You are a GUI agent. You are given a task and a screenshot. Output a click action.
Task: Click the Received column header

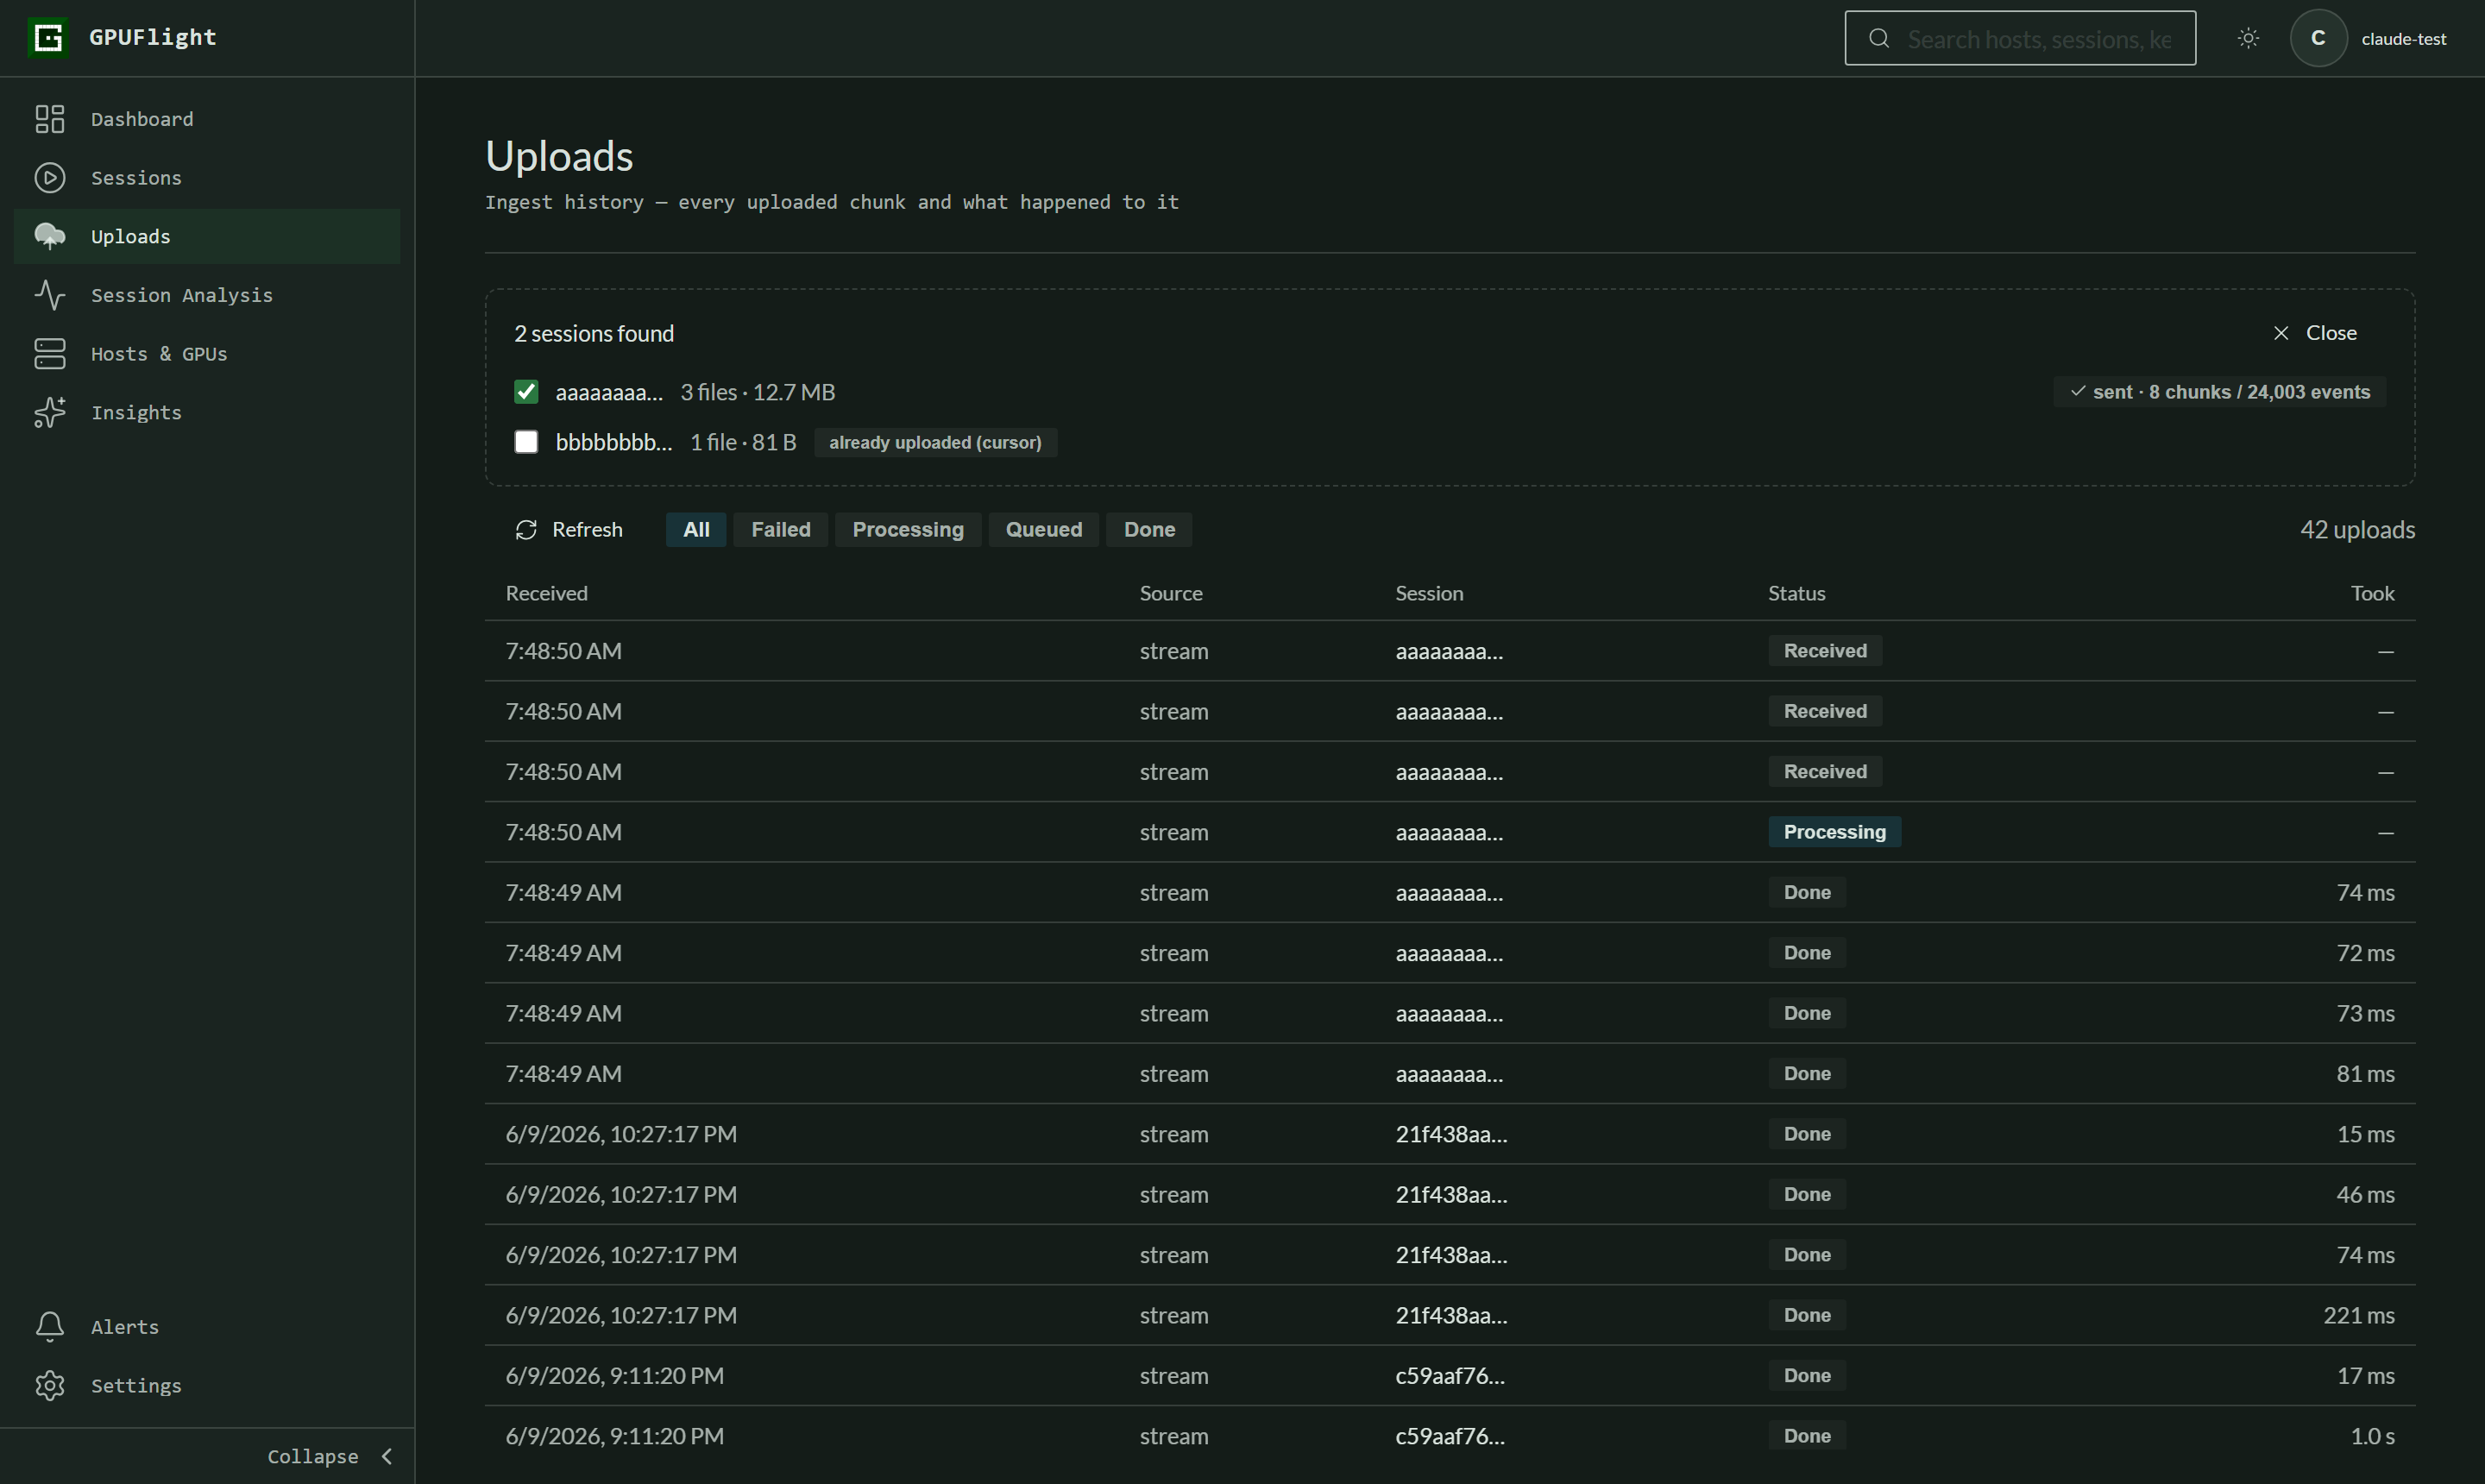[547, 594]
